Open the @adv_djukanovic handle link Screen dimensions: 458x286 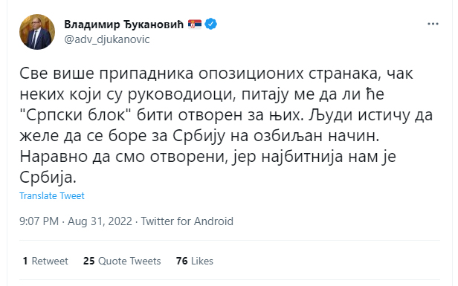107,39
